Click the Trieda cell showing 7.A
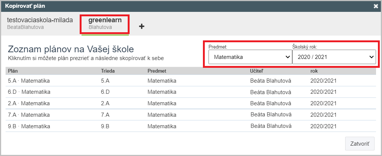 pyautogui.click(x=105, y=115)
